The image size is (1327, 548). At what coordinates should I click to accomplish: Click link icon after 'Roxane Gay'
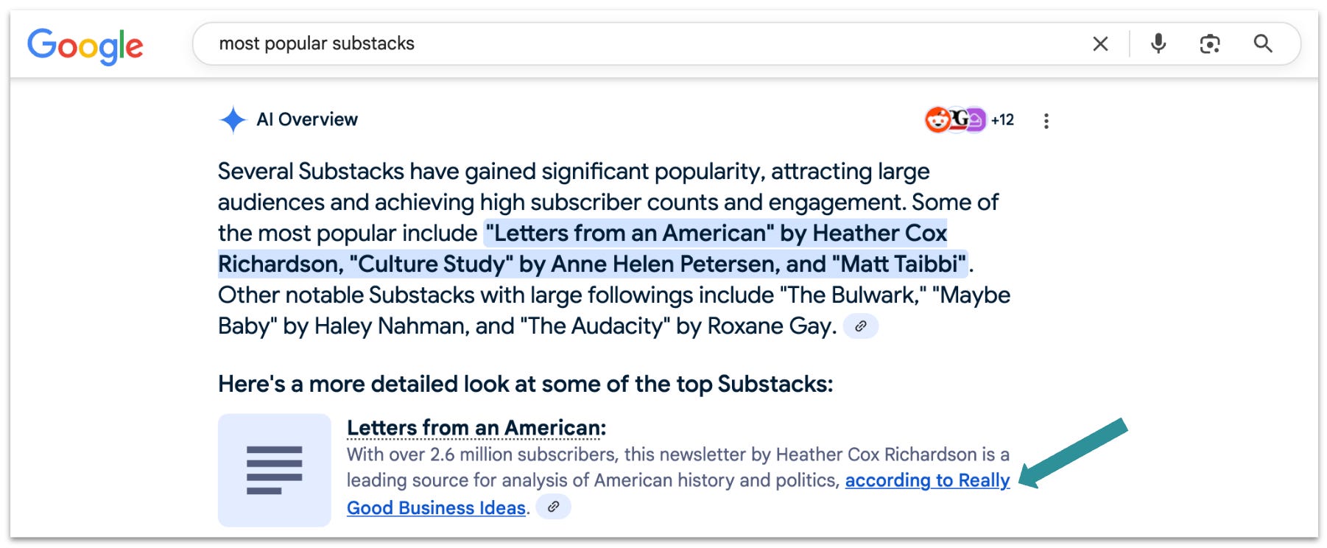tap(860, 326)
